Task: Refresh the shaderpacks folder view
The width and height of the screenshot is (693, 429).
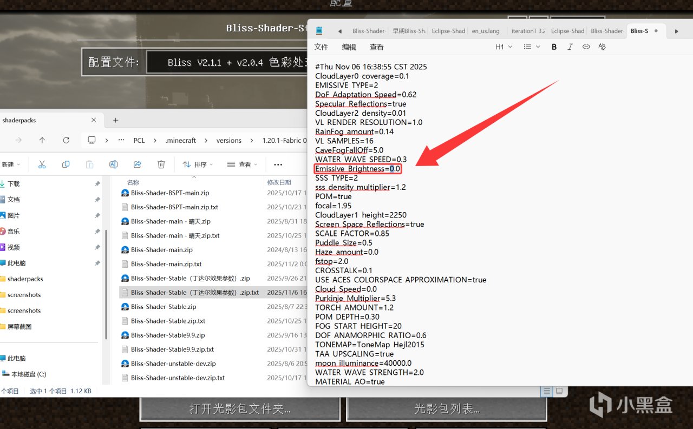Action: click(66, 140)
